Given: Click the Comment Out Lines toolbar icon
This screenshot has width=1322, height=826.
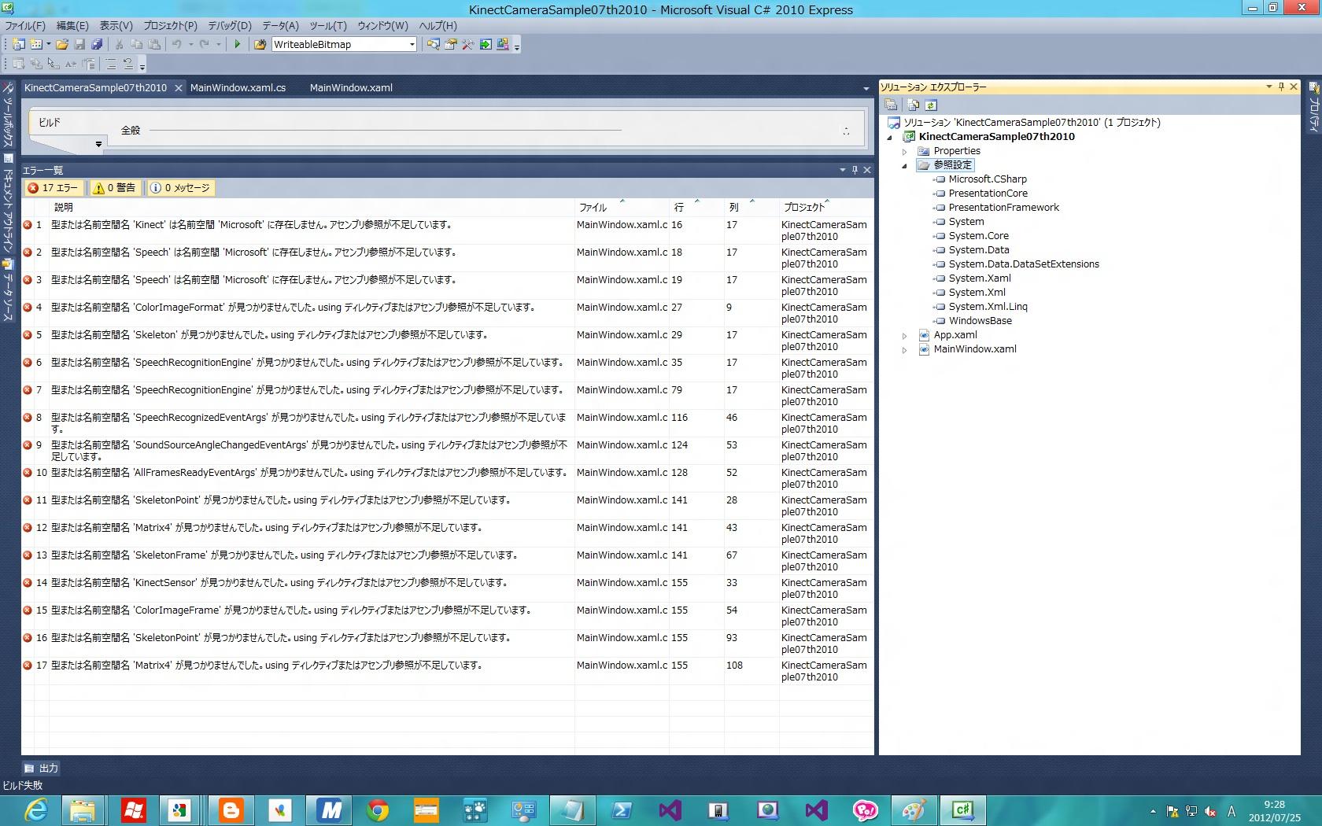Looking at the screenshot, I should pos(111,64).
